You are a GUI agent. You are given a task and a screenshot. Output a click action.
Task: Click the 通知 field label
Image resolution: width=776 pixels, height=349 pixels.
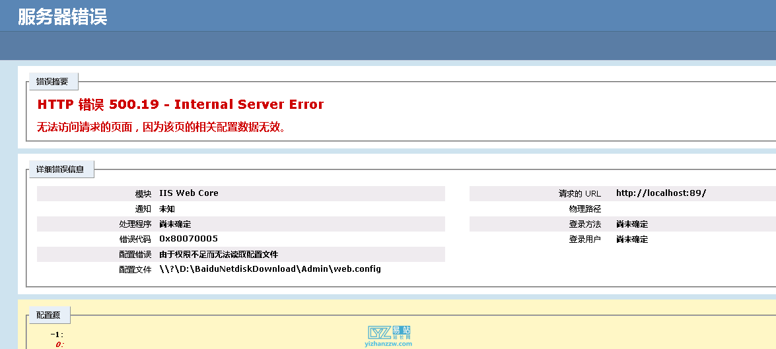click(x=143, y=209)
